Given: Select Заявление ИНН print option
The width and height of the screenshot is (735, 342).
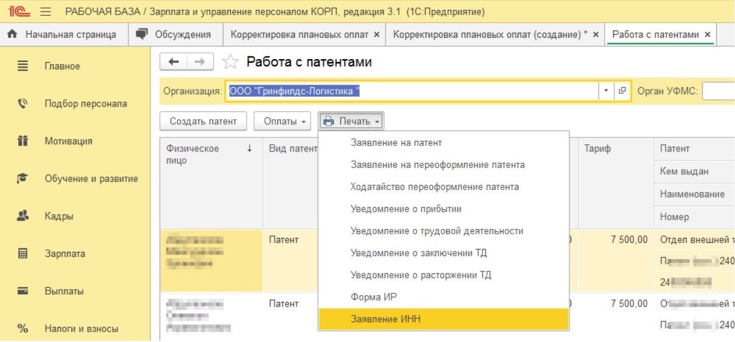Looking at the screenshot, I should pyautogui.click(x=443, y=319).
